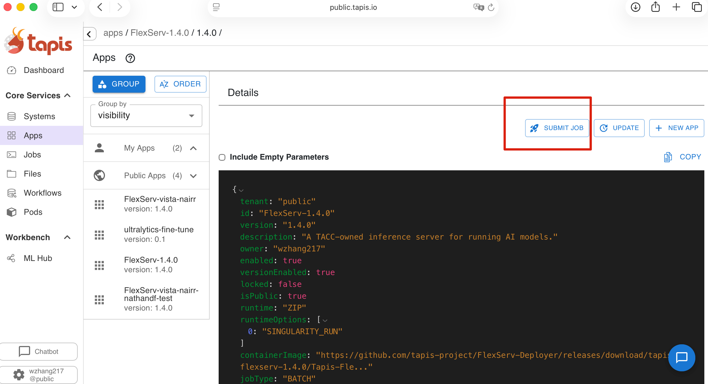
Task: Click the SUBMIT JOB button
Action: coord(557,128)
